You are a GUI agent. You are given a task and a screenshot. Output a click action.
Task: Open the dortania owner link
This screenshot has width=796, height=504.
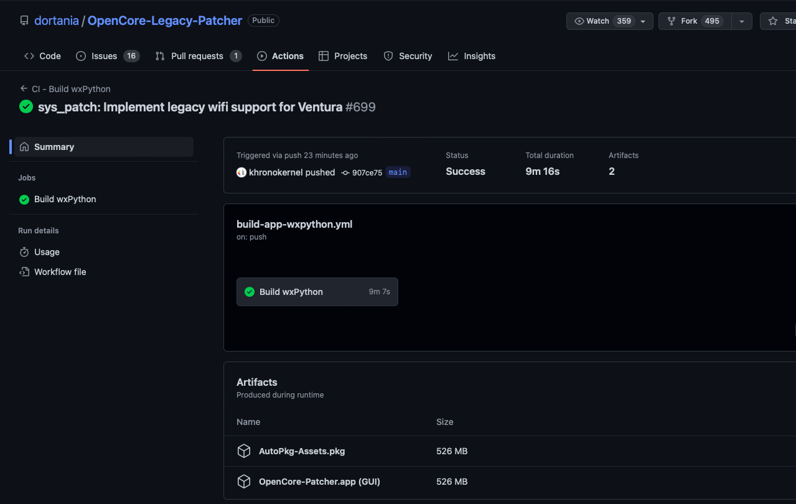click(57, 21)
